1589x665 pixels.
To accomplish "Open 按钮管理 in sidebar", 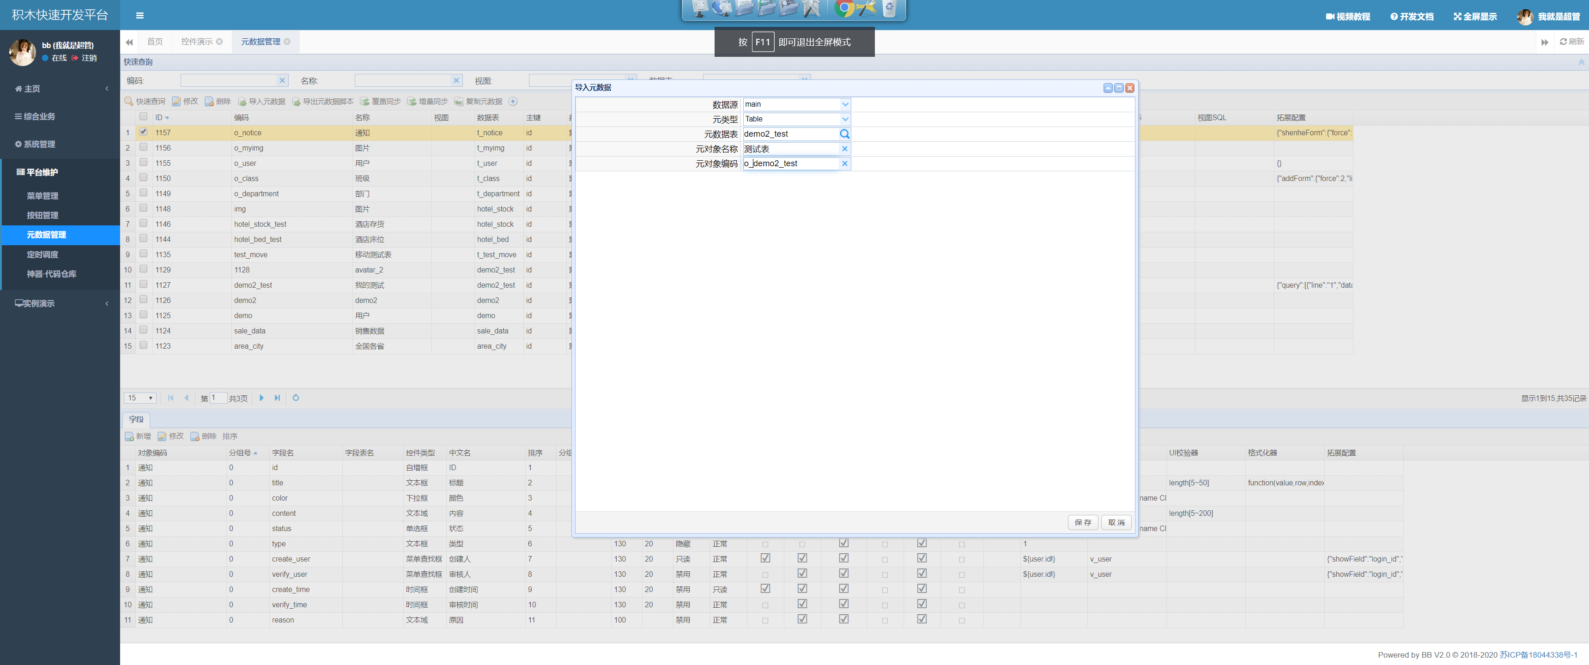I will [x=42, y=215].
